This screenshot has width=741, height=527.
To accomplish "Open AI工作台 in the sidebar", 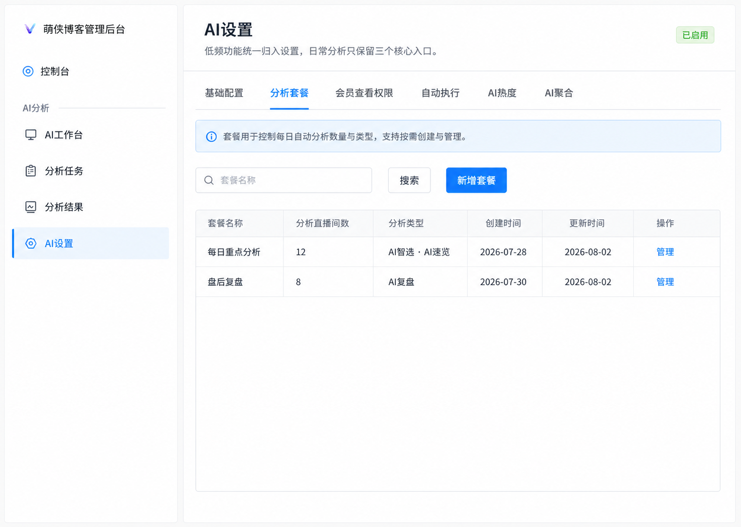I will tap(91, 135).
